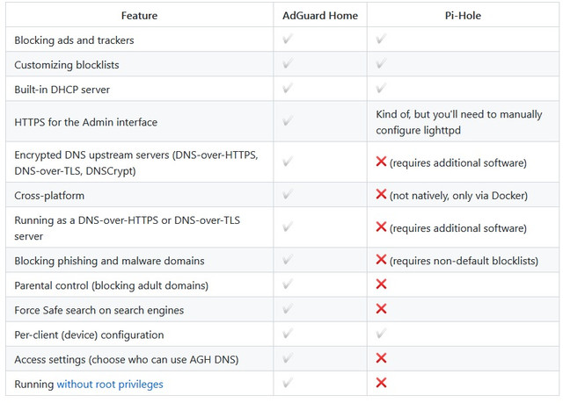The image size is (563, 403).
Task: Click the 'Feature' column header
Action: (140, 15)
